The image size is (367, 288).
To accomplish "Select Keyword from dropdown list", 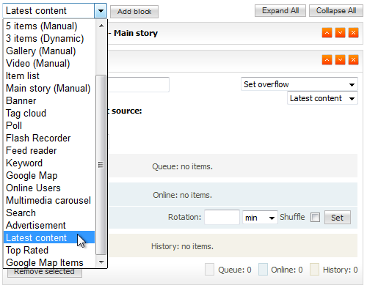I will pyautogui.click(x=49, y=163).
